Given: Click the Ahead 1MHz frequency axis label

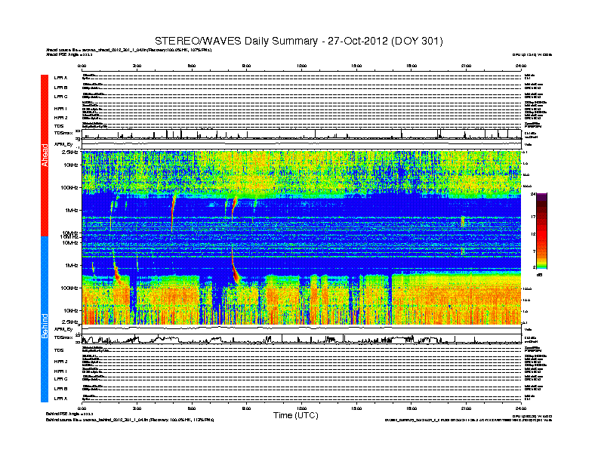Looking at the screenshot, I should 72,211.
